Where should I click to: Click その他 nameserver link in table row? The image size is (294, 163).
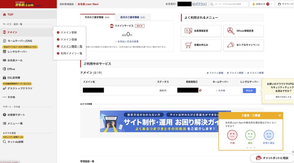click(220, 91)
